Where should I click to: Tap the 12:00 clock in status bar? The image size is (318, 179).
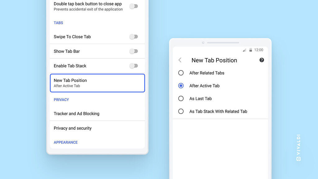pos(259,50)
